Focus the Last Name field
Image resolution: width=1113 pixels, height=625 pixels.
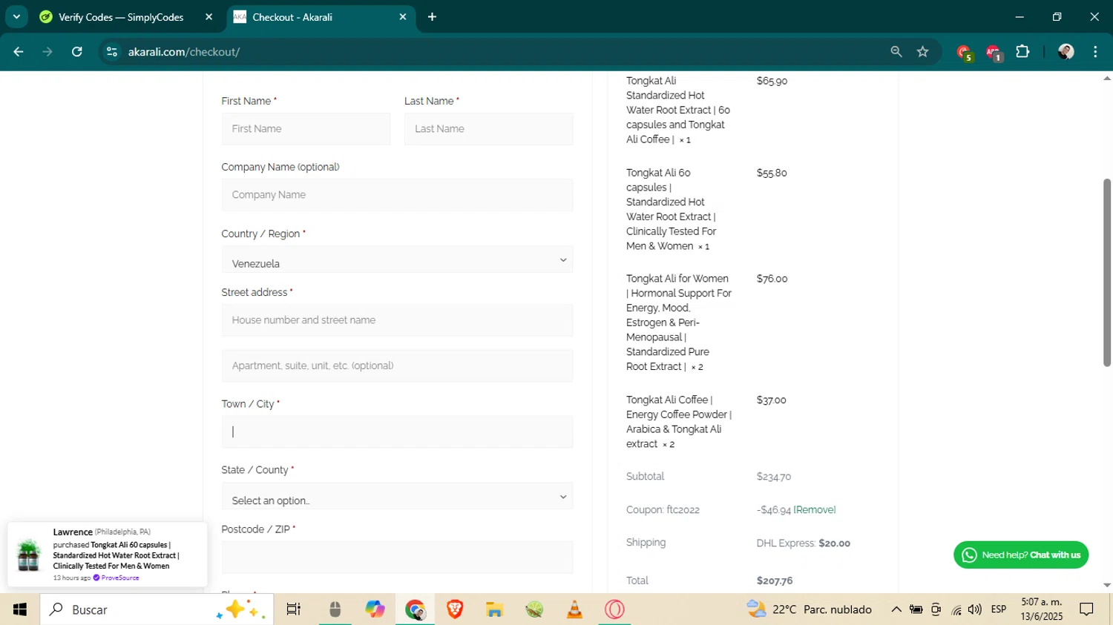click(x=489, y=129)
